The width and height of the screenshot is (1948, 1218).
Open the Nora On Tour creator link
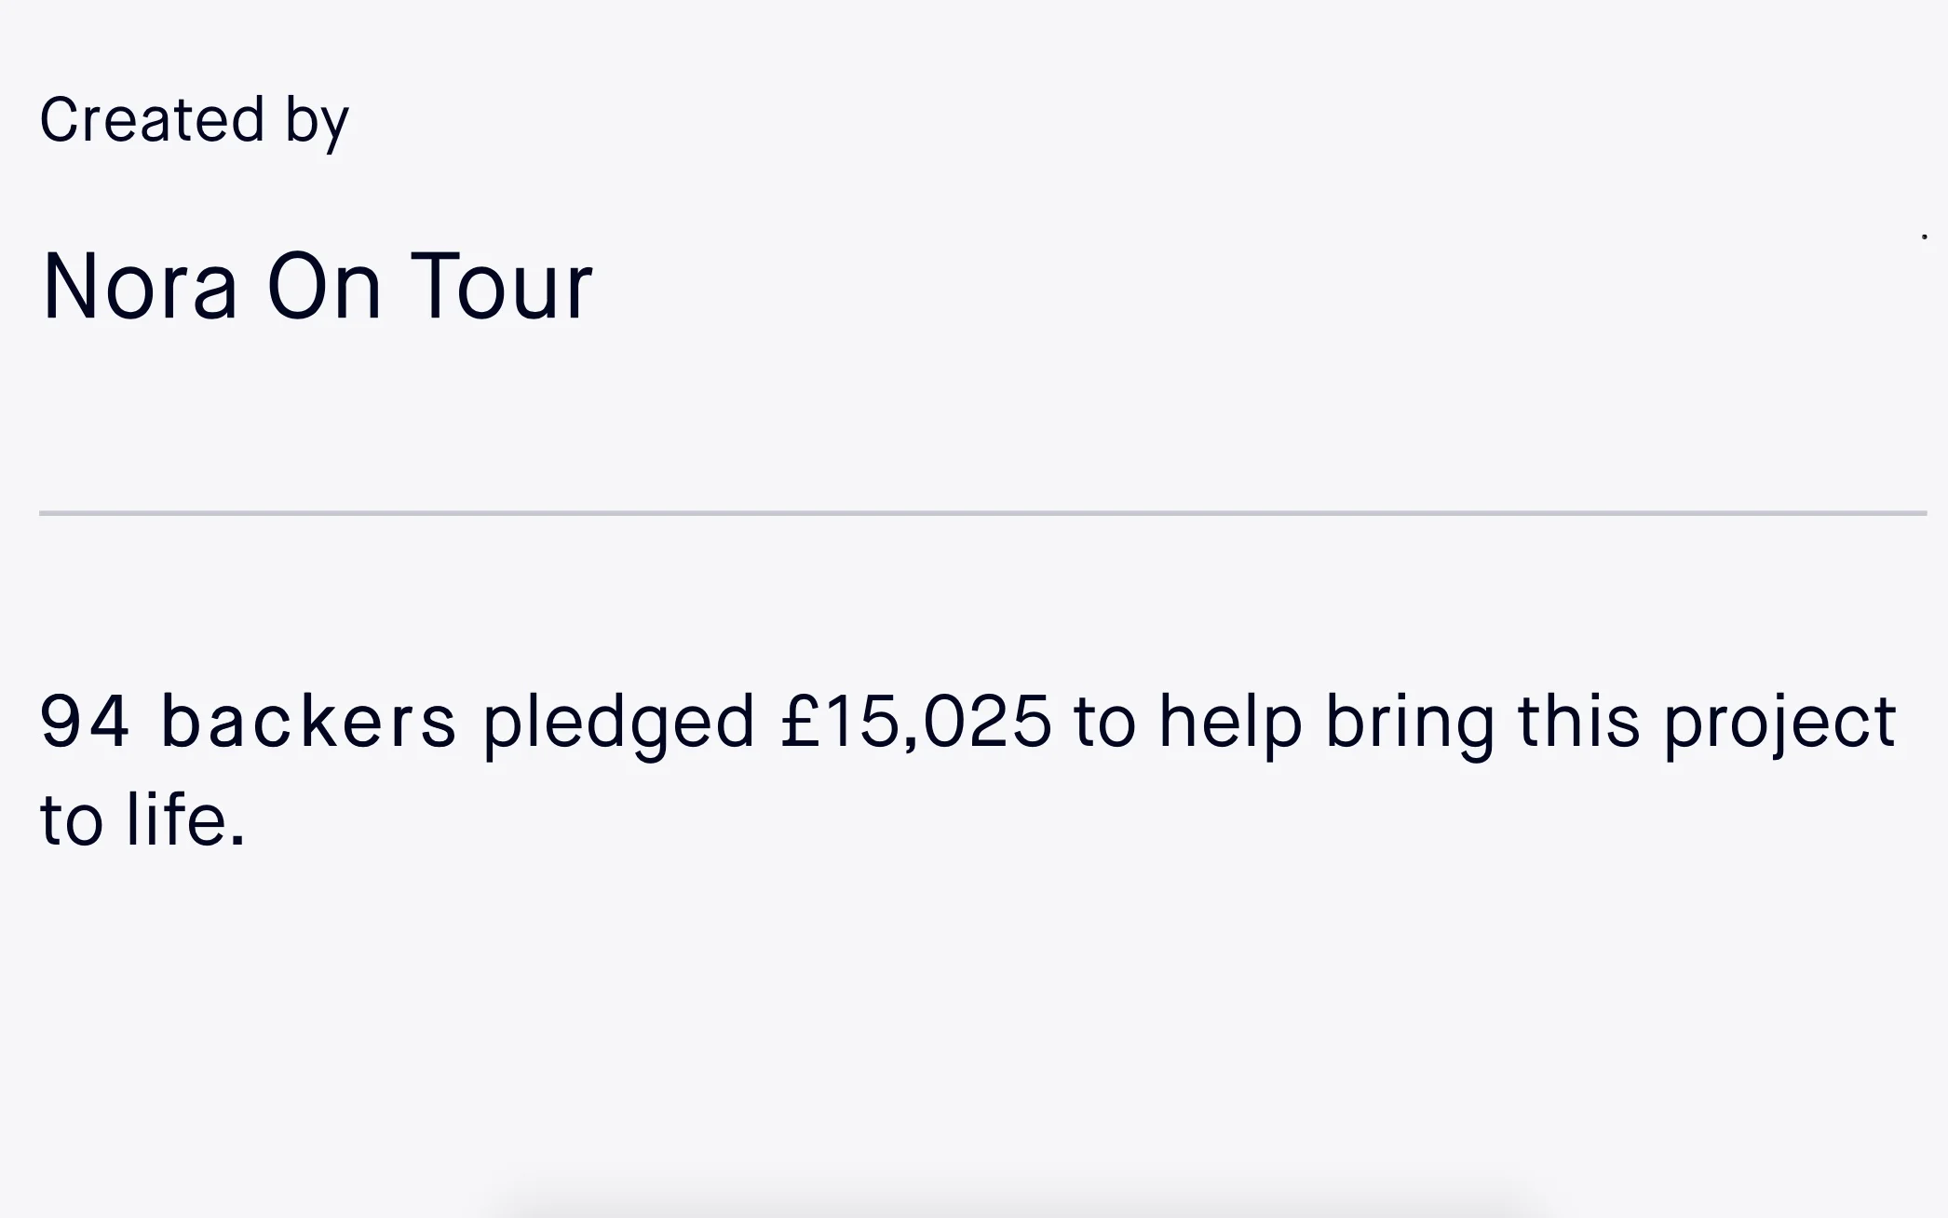[x=317, y=286]
